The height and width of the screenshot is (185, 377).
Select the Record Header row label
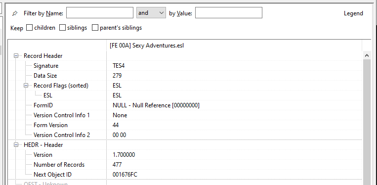(x=43, y=56)
